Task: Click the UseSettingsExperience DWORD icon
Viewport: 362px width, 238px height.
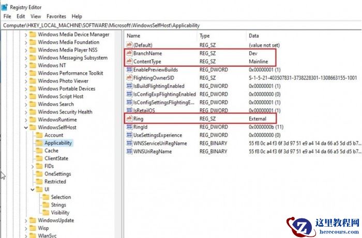Action: (x=129, y=135)
